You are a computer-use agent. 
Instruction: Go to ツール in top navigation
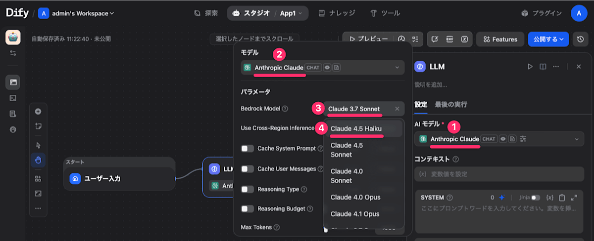[385, 13]
